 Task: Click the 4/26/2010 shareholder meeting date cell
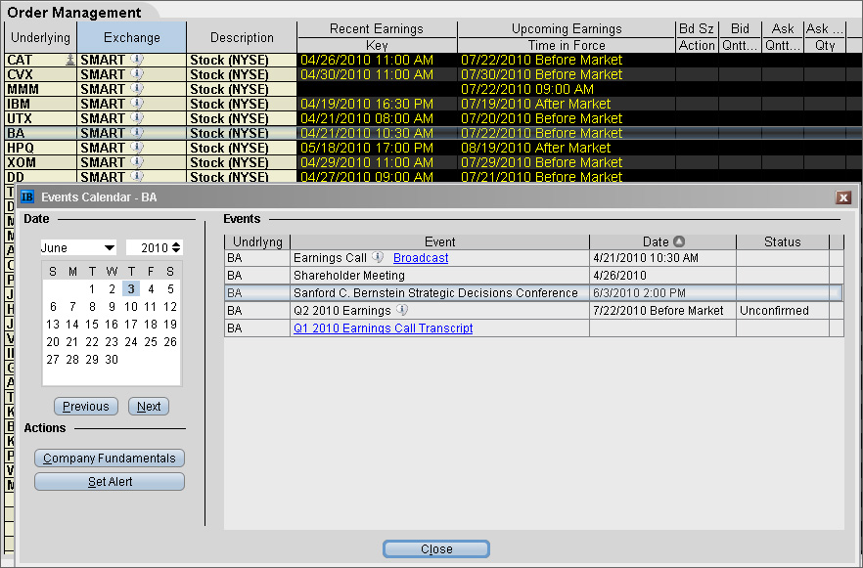[662, 276]
